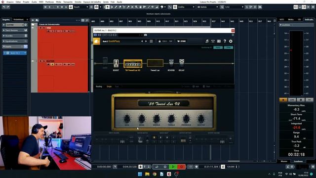This screenshot has height=178, width=316.
Task: Open Cubase setup gear at top right
Action: [x=313, y=7]
